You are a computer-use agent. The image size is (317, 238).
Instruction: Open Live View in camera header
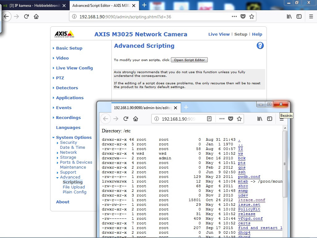[x=219, y=34]
